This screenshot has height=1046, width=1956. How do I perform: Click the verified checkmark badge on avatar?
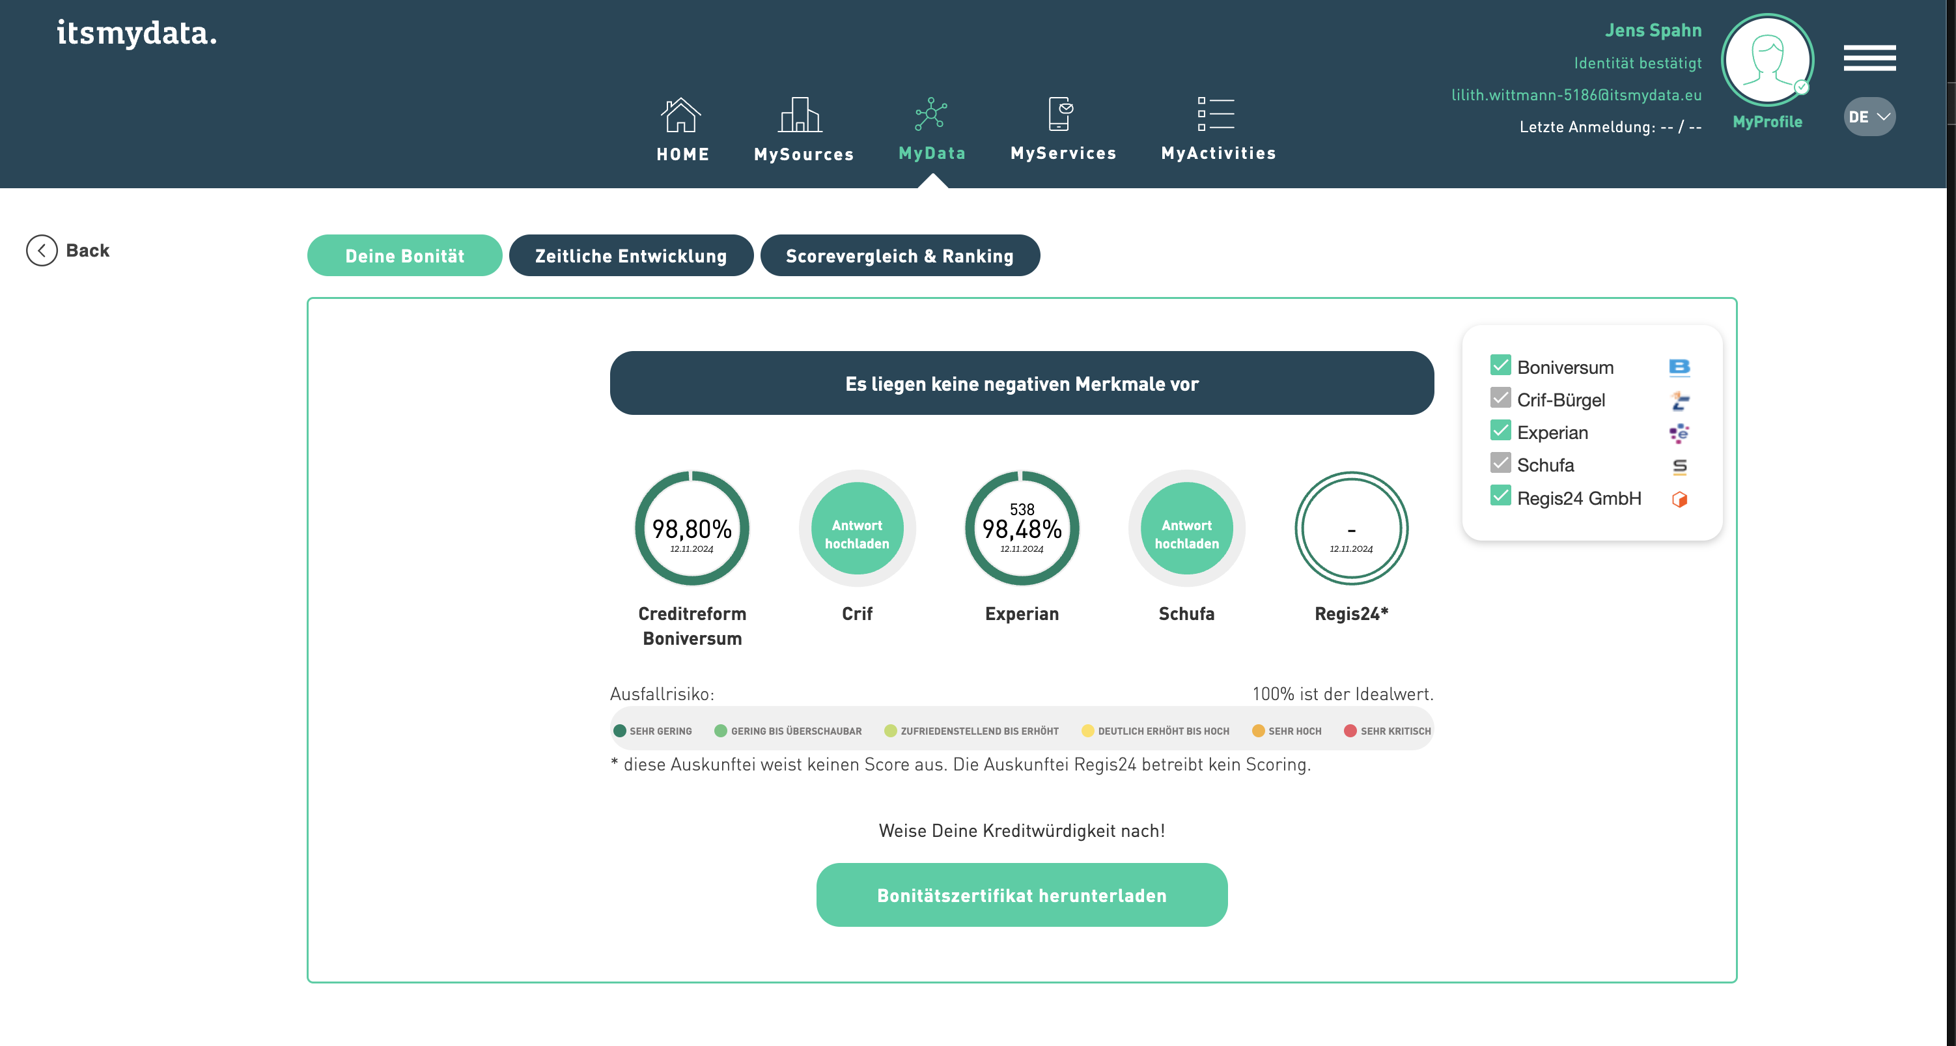[1801, 87]
